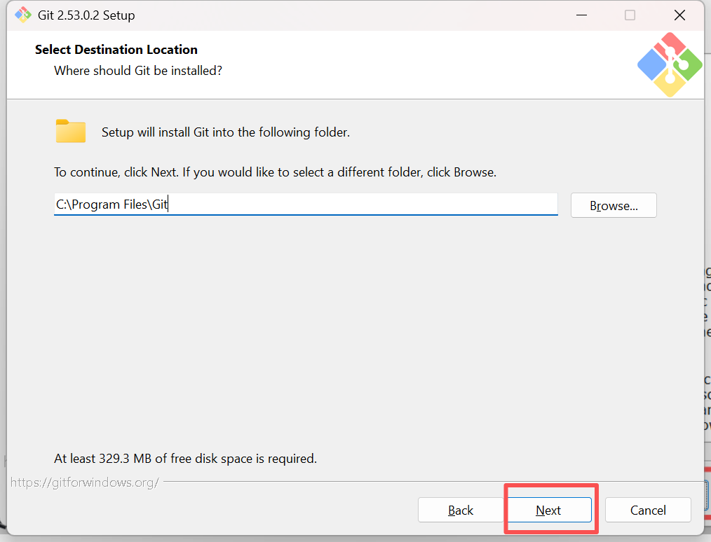The image size is (711, 542).
Task: Cancel the Git setup
Action: pos(648,510)
